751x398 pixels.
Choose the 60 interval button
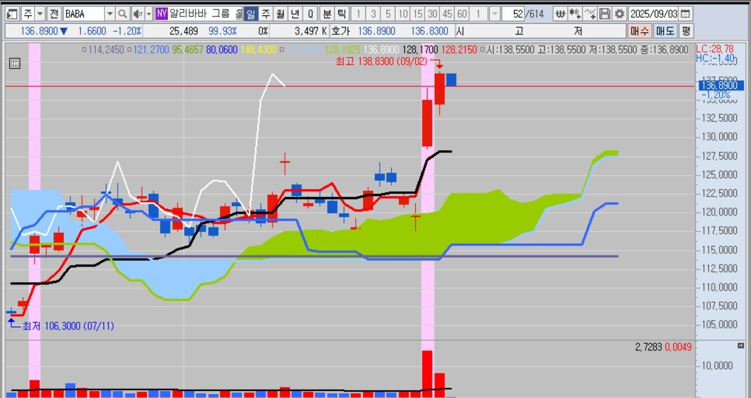pos(462,13)
